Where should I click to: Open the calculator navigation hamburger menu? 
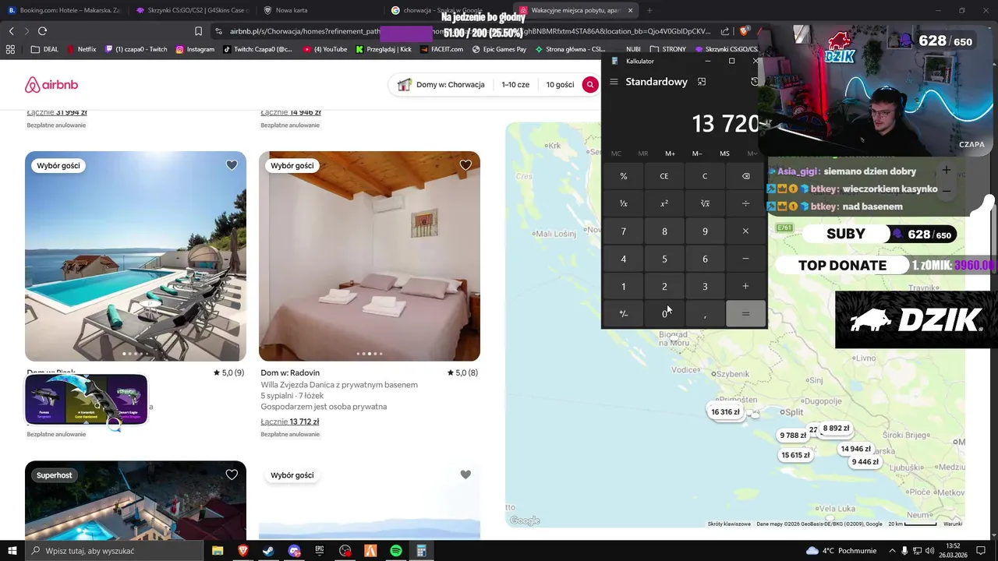coord(614,82)
